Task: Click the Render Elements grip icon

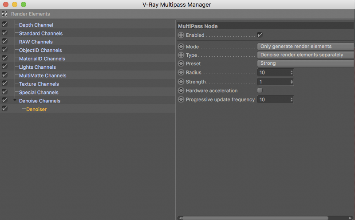Action: coord(4,14)
